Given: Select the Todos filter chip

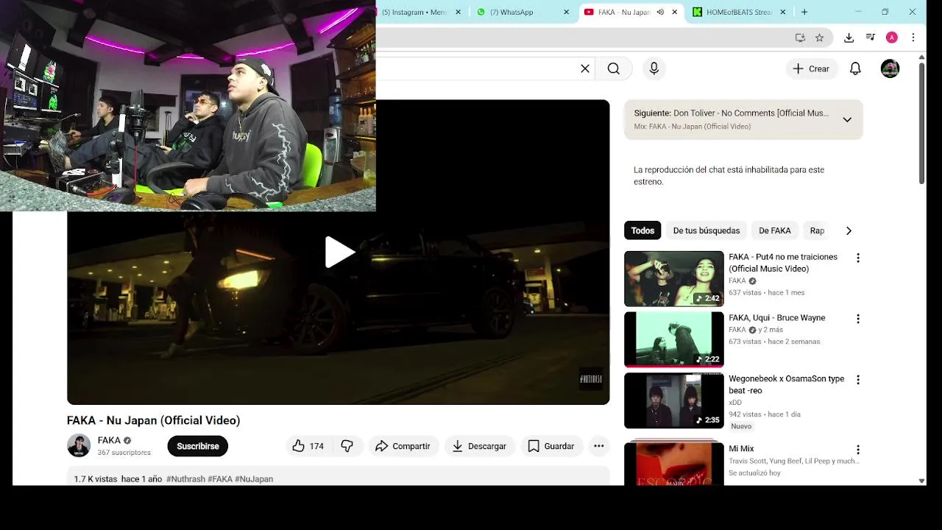Looking at the screenshot, I should 642,230.
